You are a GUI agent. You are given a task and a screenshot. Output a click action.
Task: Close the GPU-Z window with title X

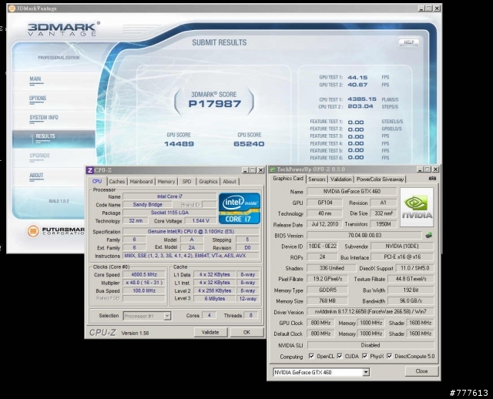[435, 169]
